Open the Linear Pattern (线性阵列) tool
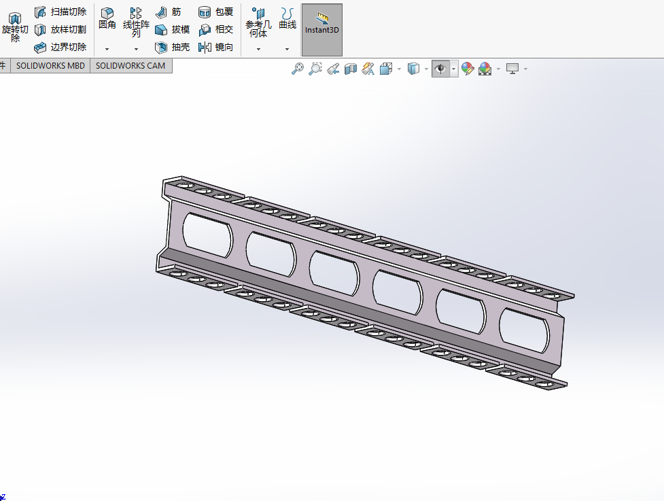Viewport: 664px width, 501px height. [136, 22]
